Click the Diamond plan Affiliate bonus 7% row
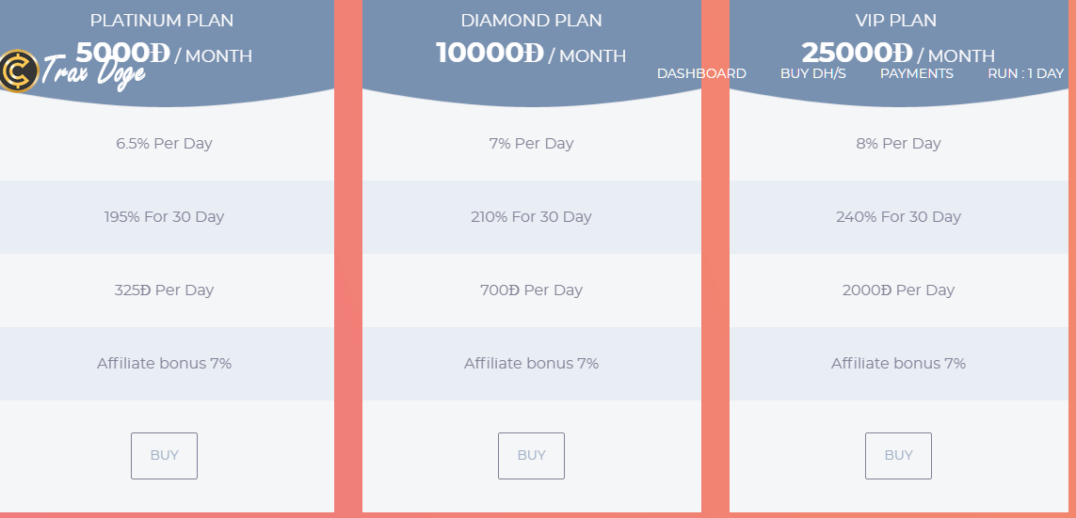This screenshot has height=518, width=1076. (x=531, y=364)
